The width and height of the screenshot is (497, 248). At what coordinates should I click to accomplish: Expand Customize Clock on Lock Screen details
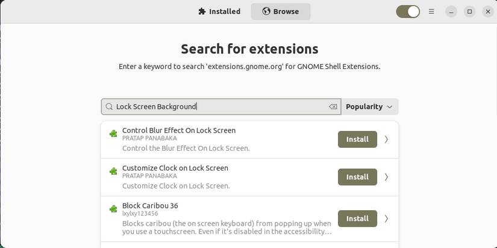(386, 177)
